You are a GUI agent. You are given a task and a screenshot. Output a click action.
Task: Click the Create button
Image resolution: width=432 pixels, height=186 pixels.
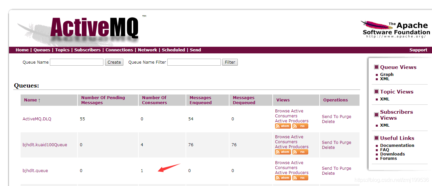(114, 62)
